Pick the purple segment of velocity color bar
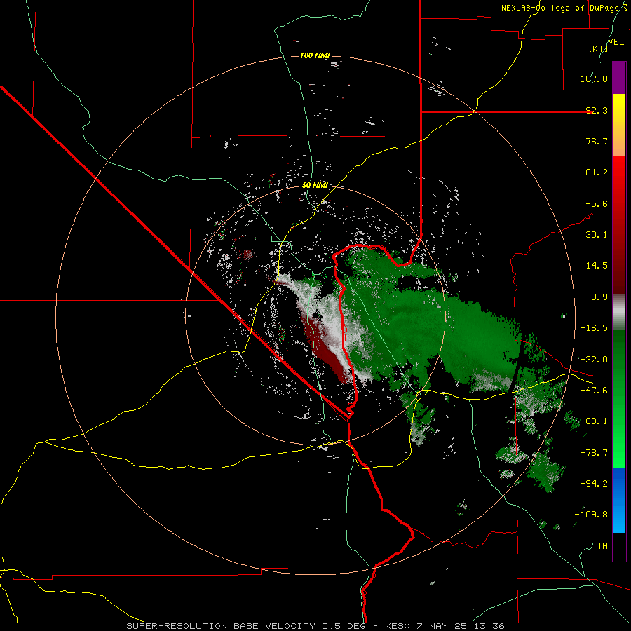The width and height of the screenshot is (631, 631). click(x=619, y=78)
